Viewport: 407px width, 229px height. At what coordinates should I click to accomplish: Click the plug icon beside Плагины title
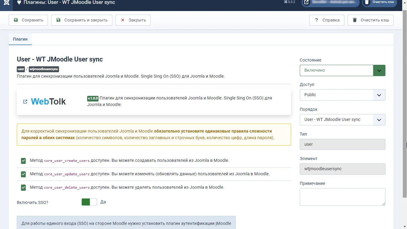pyautogui.click(x=19, y=2)
